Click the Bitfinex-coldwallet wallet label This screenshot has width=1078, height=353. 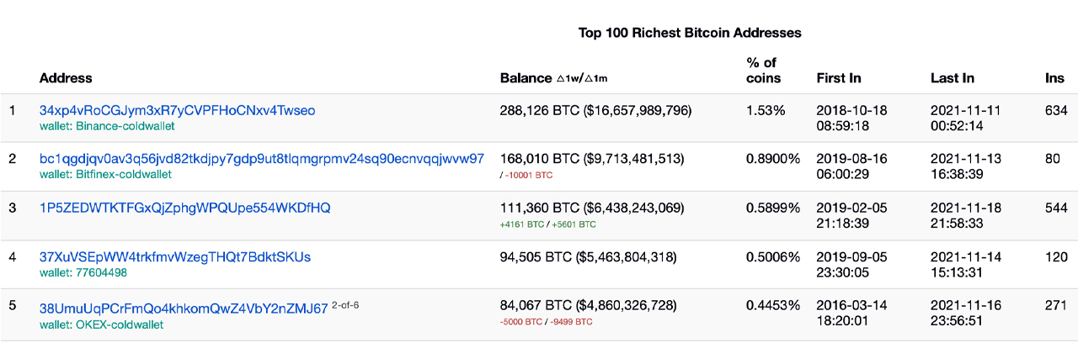tap(105, 175)
